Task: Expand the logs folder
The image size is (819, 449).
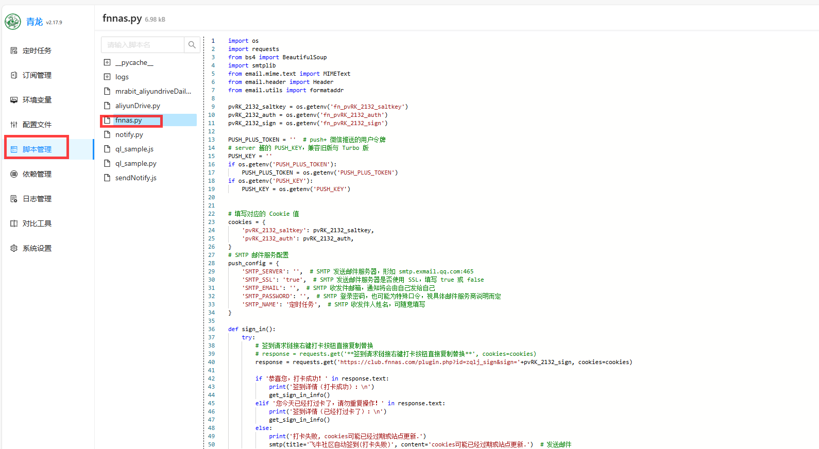Action: [107, 77]
